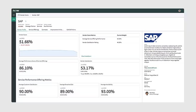The image size is (196, 112).
Task: Click the 90.00% customer satisfaction value
Action: (26, 92)
